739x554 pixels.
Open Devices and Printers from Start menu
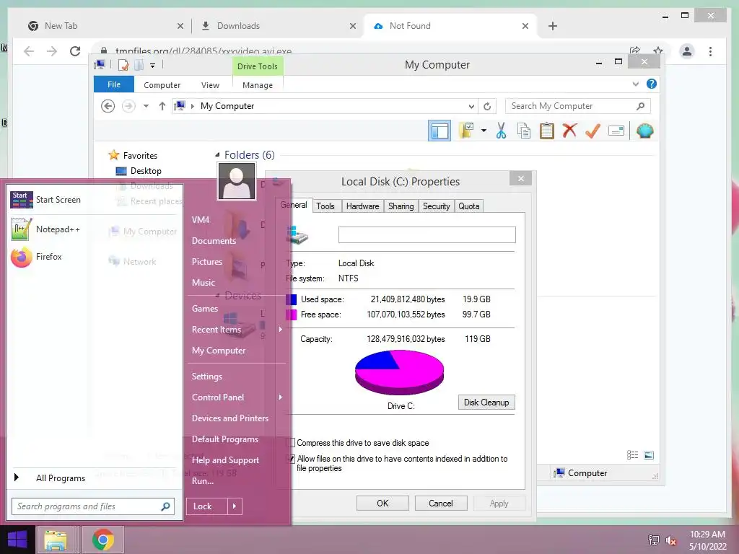(x=230, y=418)
